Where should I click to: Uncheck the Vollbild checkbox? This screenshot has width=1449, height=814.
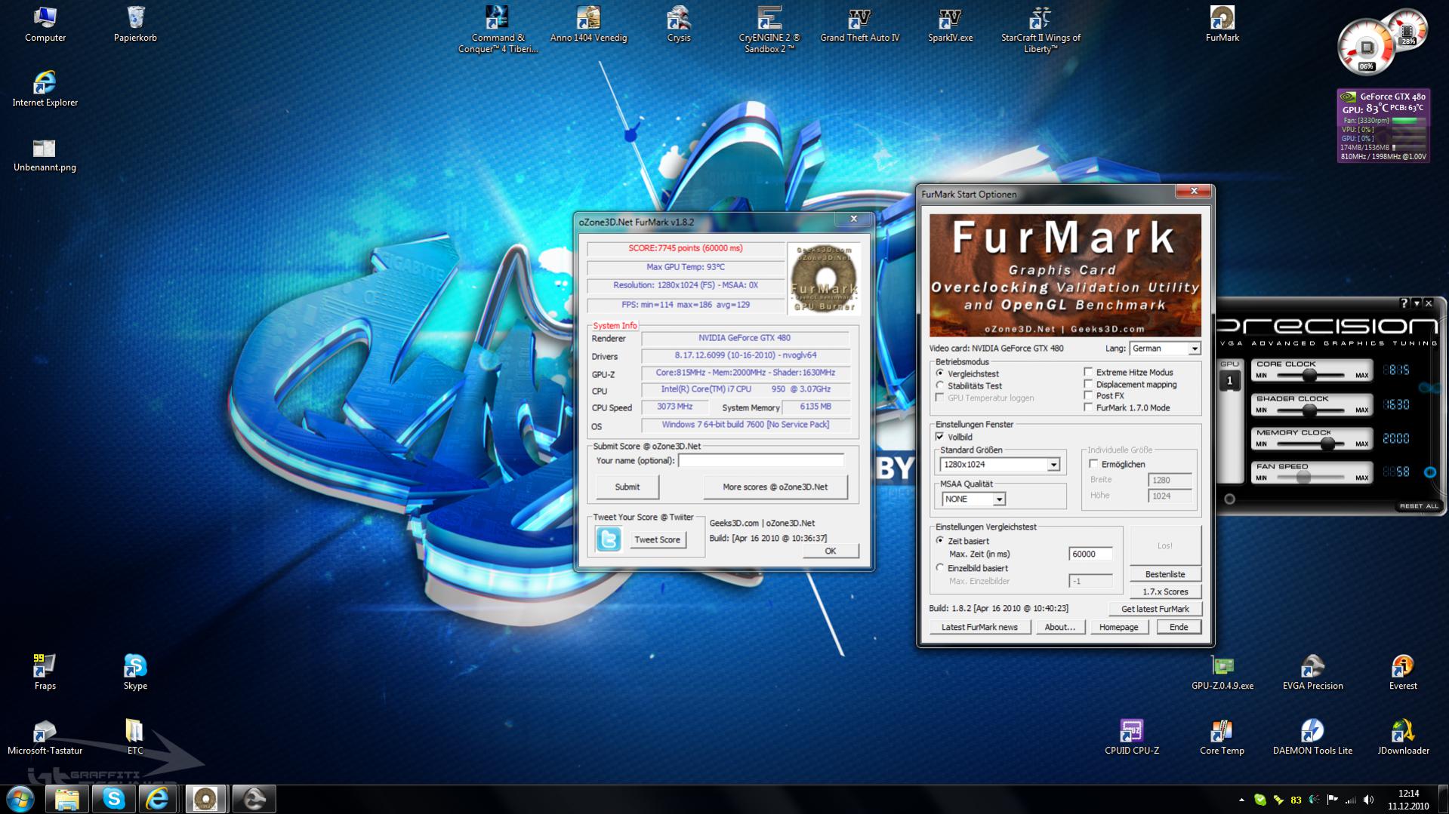940,437
